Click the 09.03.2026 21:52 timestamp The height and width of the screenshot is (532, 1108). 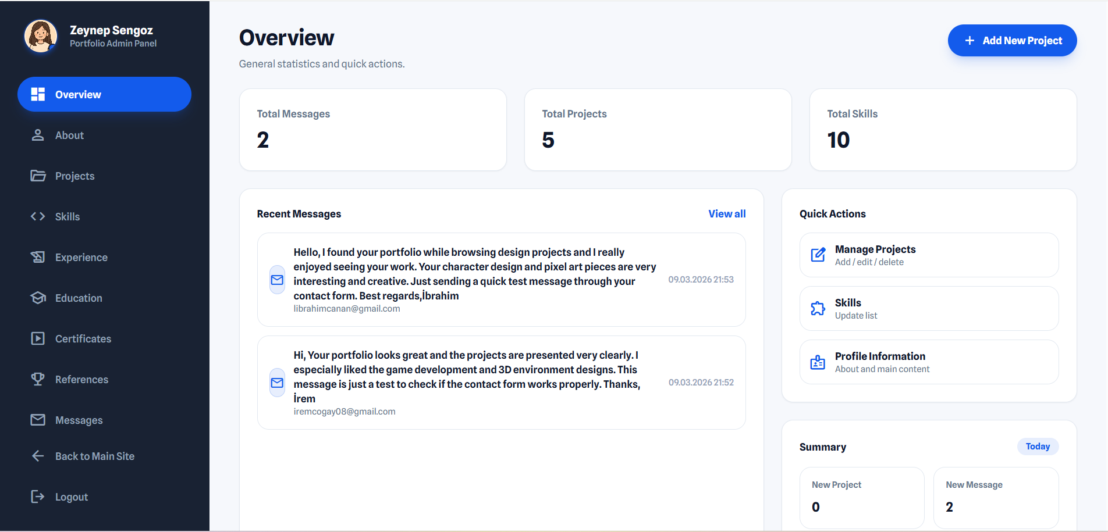(701, 383)
